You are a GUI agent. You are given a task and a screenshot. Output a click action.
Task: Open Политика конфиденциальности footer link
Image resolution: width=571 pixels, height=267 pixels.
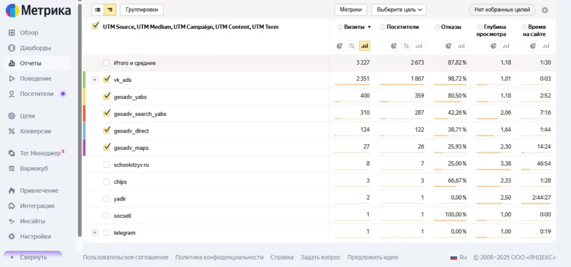219,257
